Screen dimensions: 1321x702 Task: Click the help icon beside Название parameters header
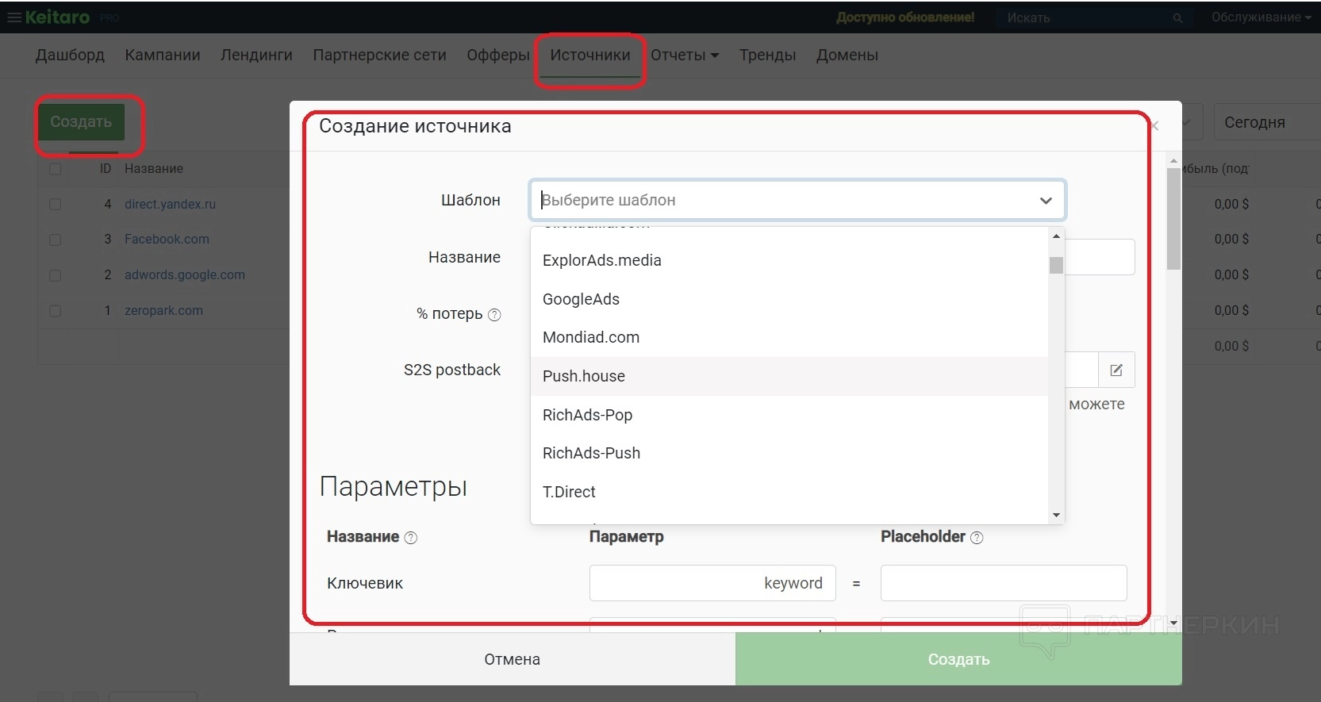click(x=411, y=538)
